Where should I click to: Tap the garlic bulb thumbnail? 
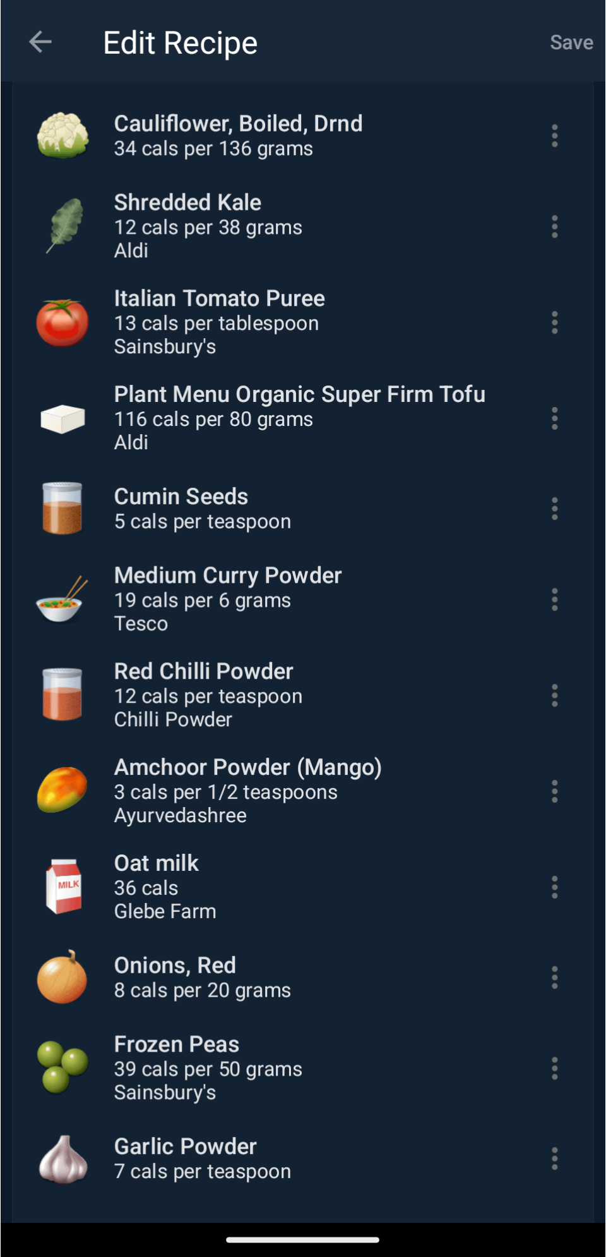[x=62, y=1158]
